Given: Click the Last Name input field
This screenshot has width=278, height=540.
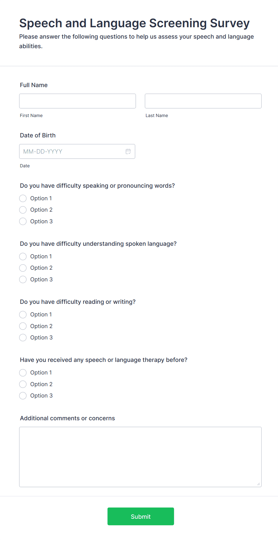Looking at the screenshot, I should tap(203, 101).
